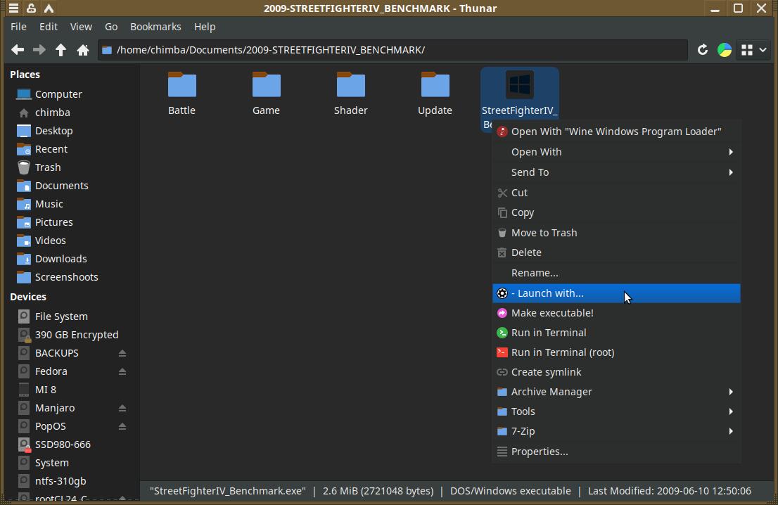Image resolution: width=778 pixels, height=505 pixels.
Task: Click the padlock icon in title bar
Action: pos(31,8)
